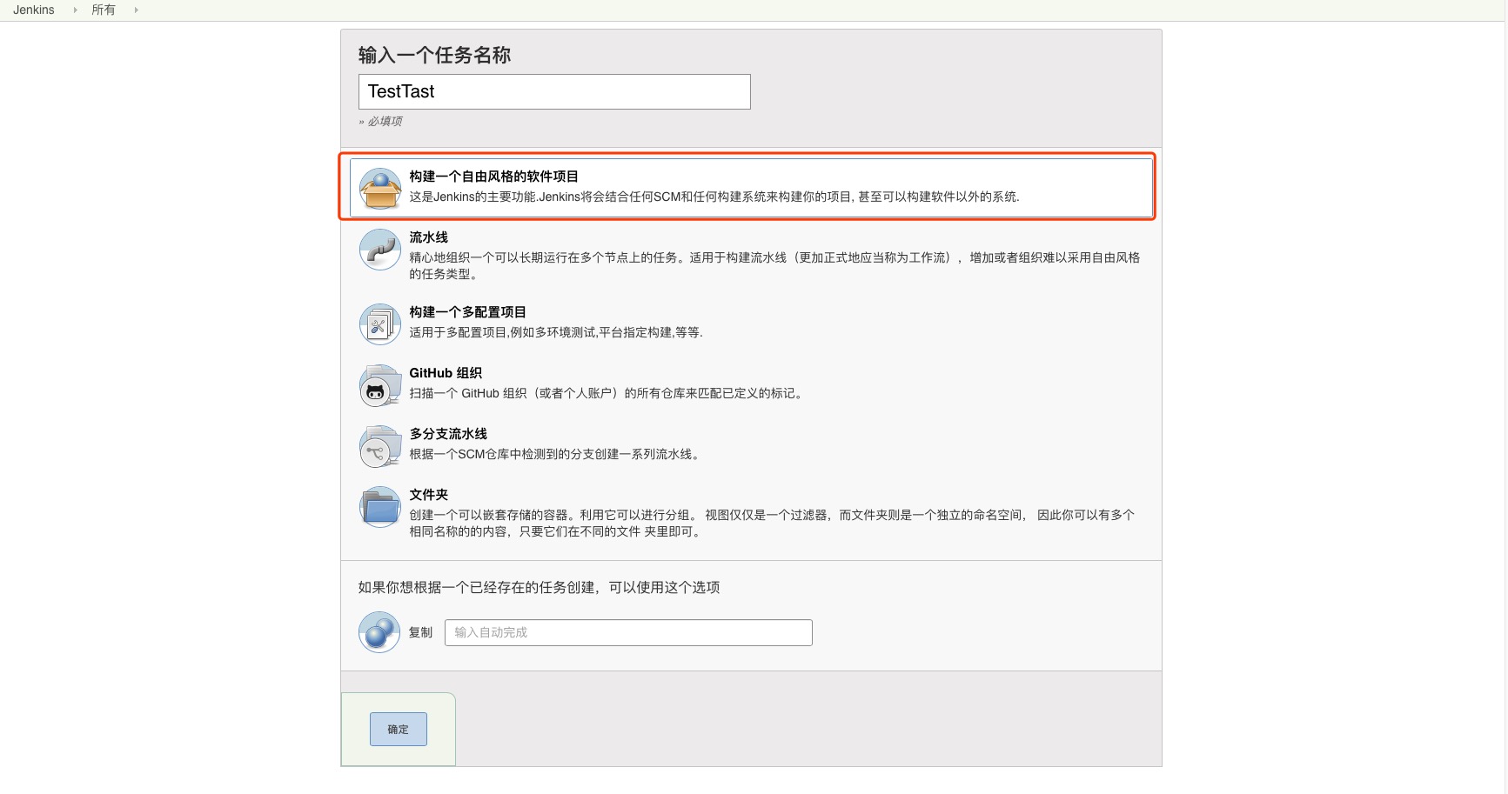Pick the 构建一个多配置项目 icon
The height and width of the screenshot is (794, 1508).
pyautogui.click(x=380, y=324)
